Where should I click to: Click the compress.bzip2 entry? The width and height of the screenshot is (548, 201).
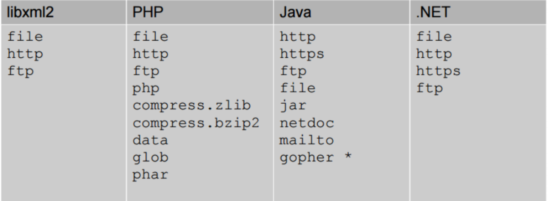pyautogui.click(x=196, y=123)
